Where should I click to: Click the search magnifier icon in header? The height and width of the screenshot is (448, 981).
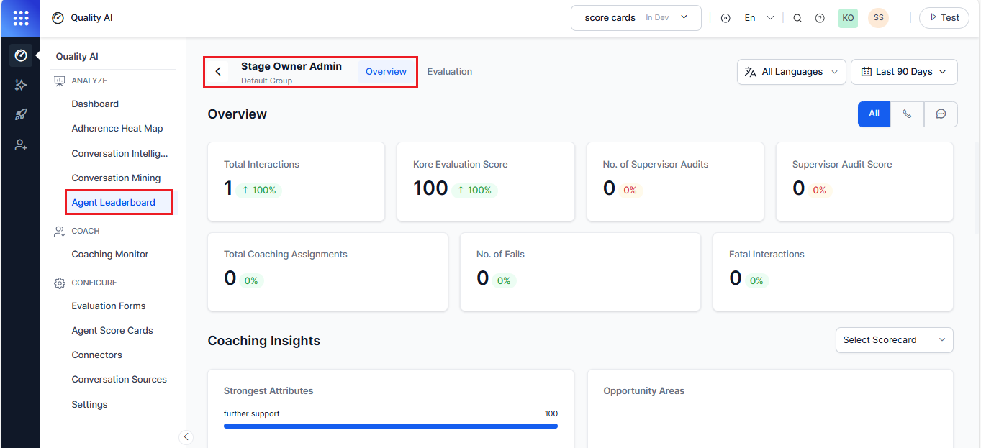797,18
